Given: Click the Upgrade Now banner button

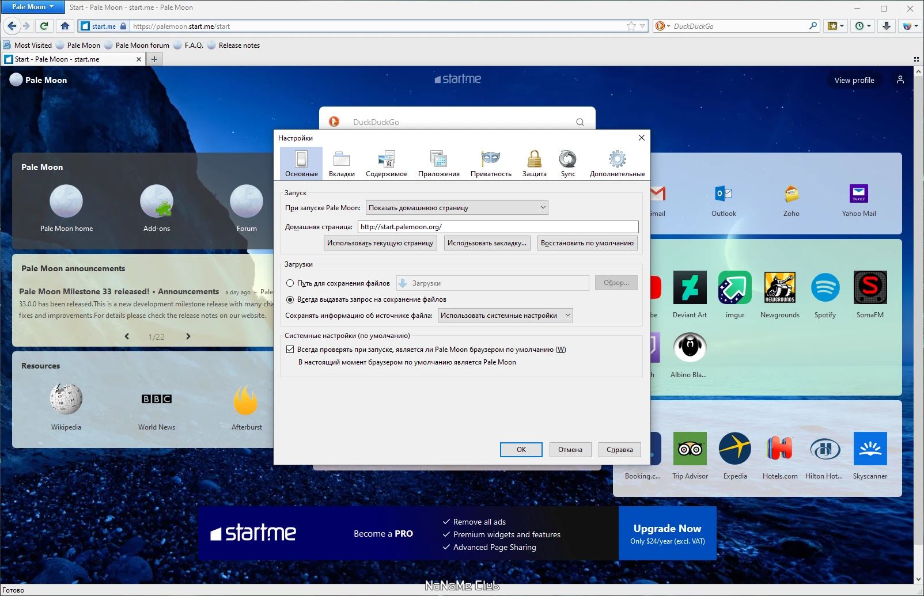Looking at the screenshot, I should coord(668,533).
